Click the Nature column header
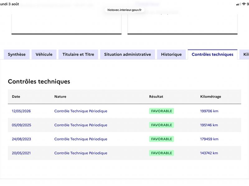 60,96
